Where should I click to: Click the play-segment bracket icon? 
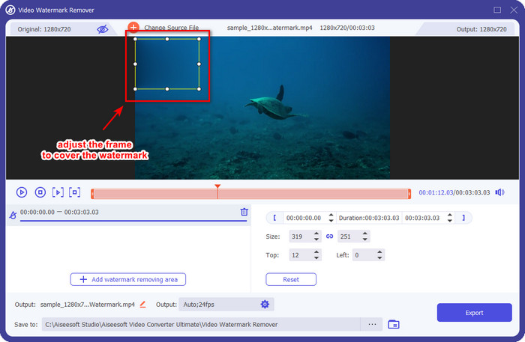(x=58, y=192)
